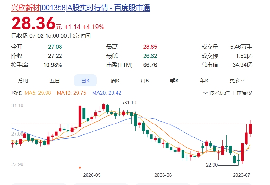Click the +4.19% change percentage
270x185 pixels.
[x=93, y=27]
